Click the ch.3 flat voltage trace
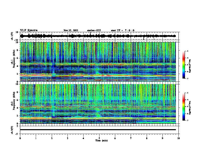Screen dimensions: 201x155 [x=98, y=130]
